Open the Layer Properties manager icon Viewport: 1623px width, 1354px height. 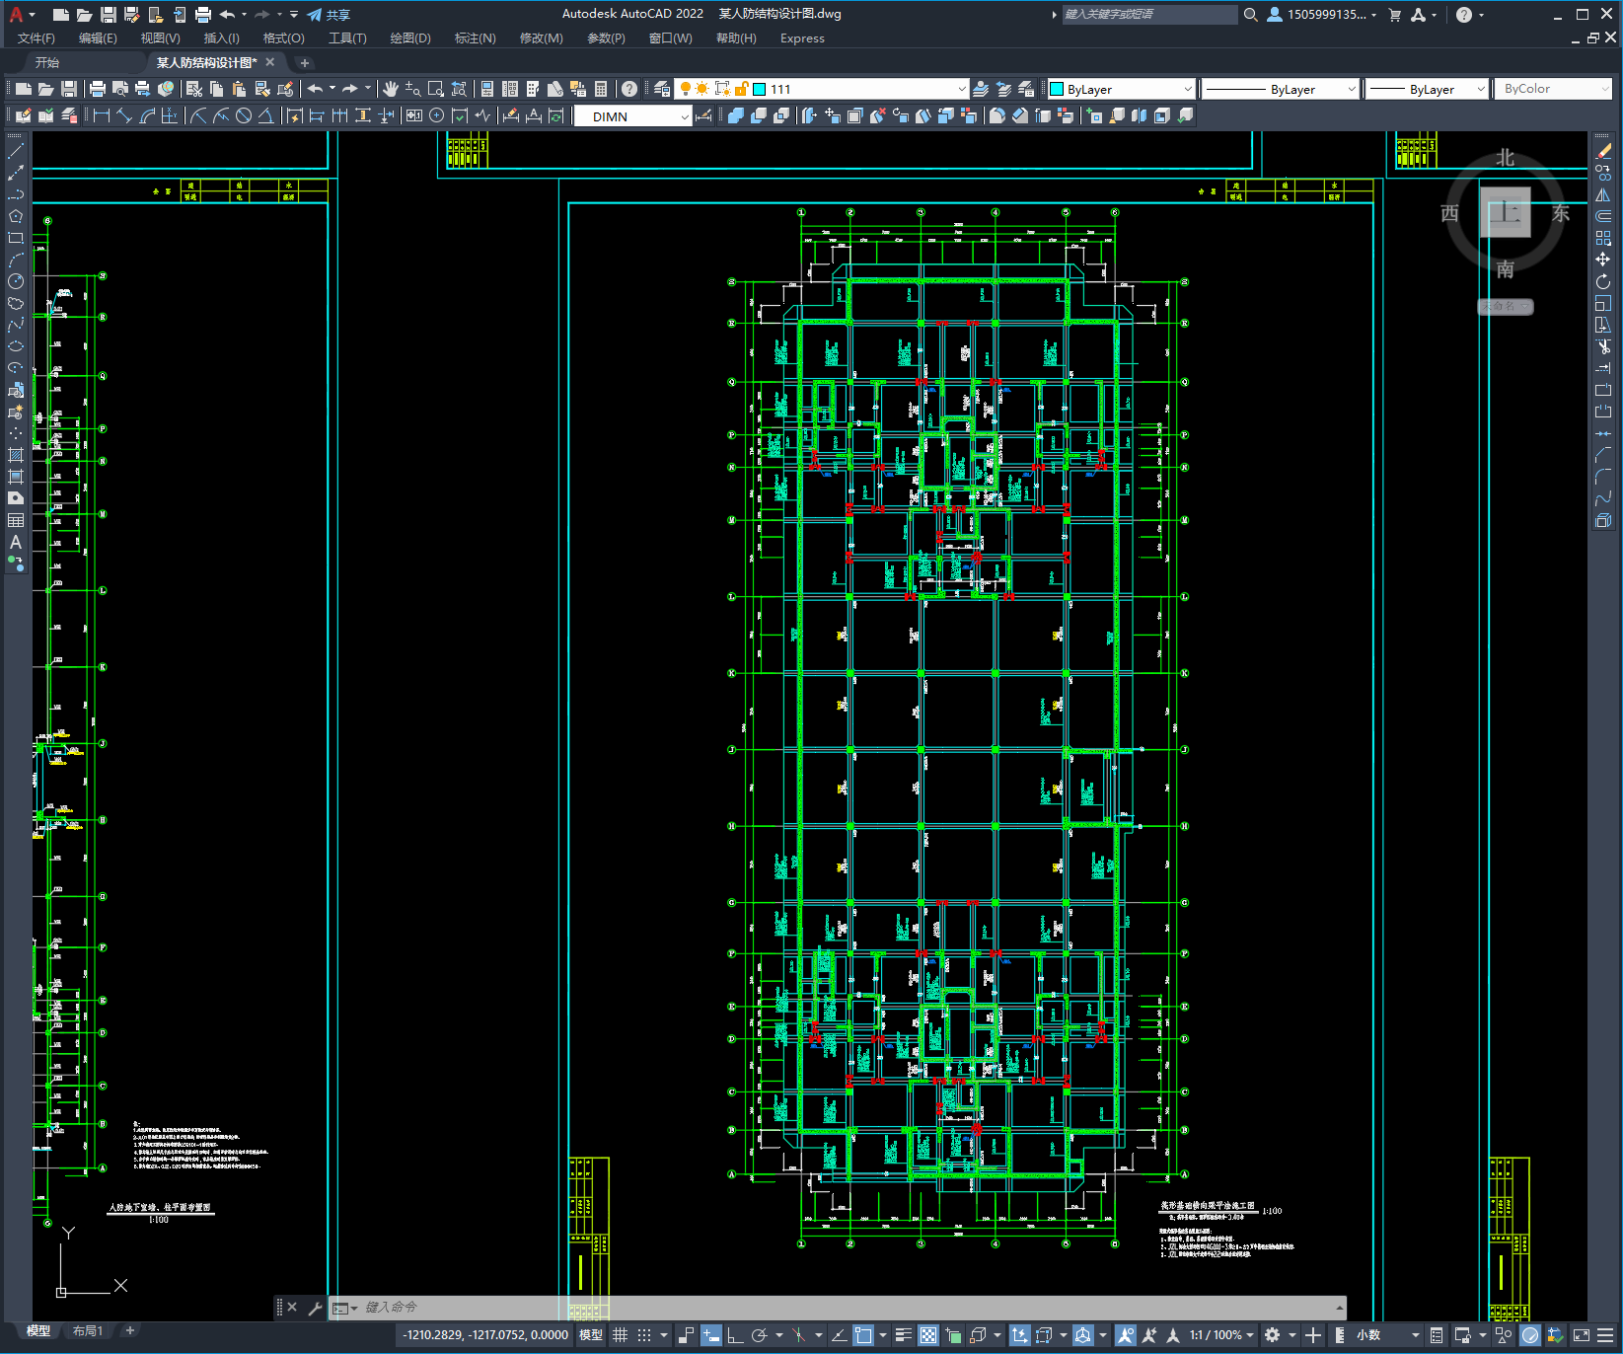tap(662, 89)
